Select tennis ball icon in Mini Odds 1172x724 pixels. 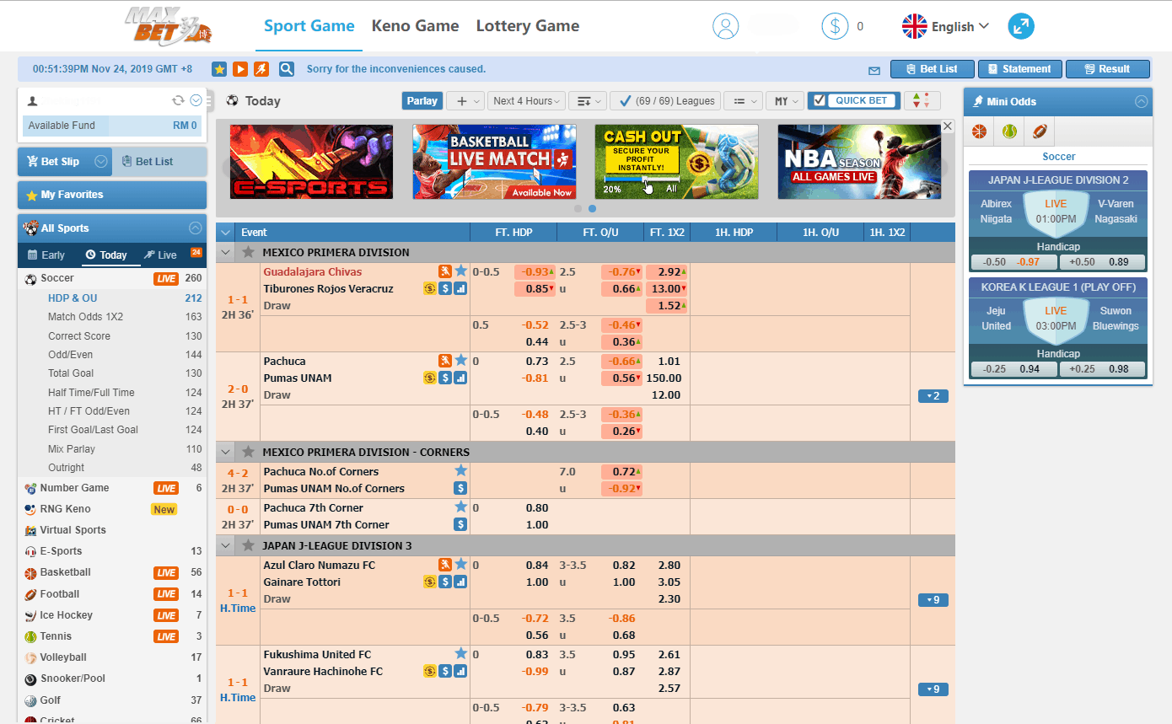[1009, 131]
